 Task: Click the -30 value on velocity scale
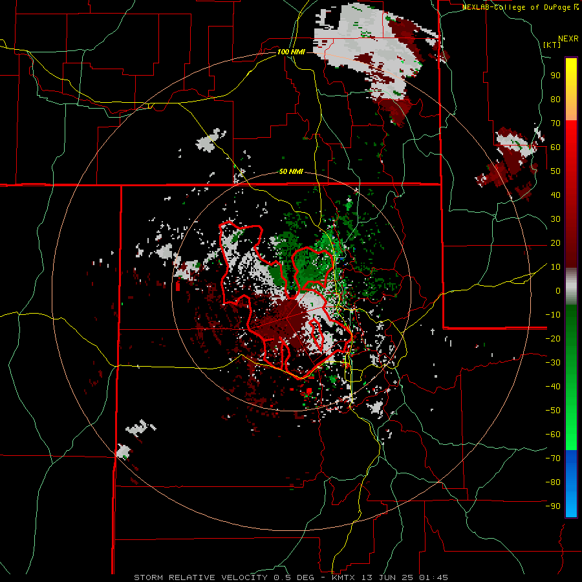[x=553, y=363]
